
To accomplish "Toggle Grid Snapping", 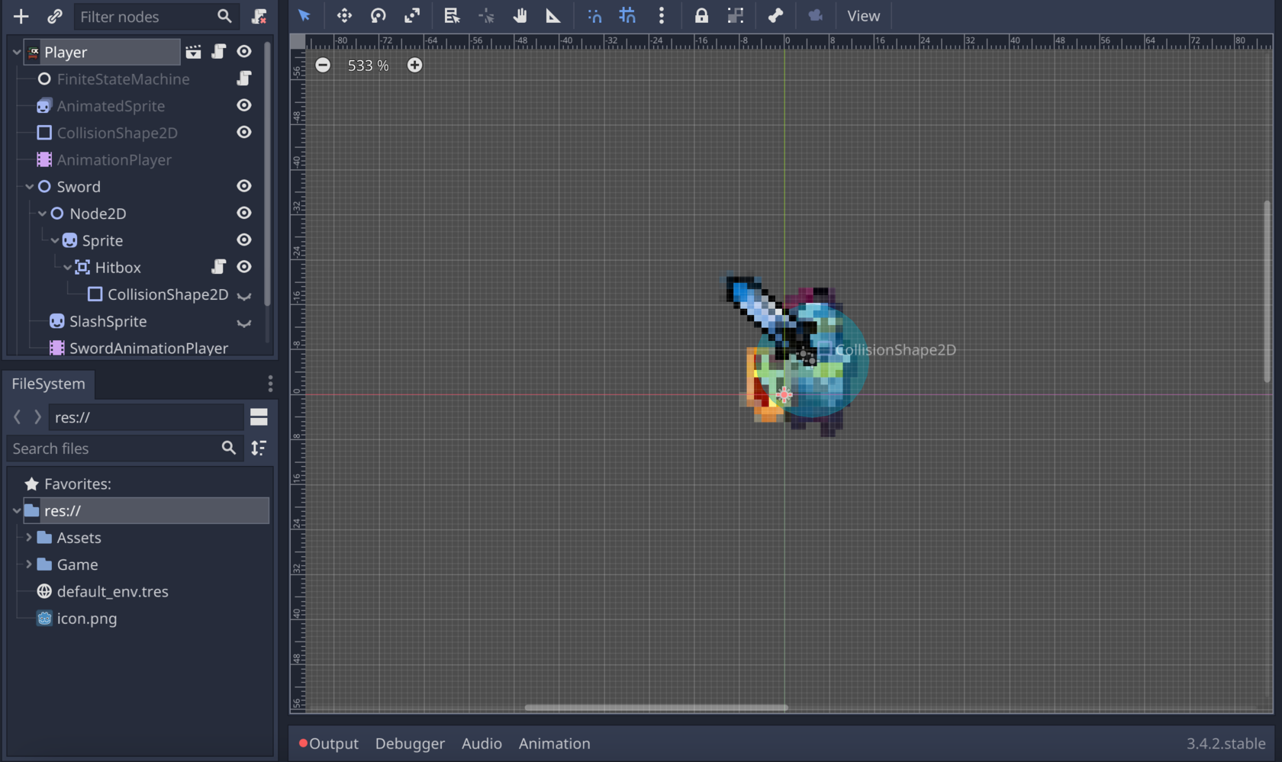I will point(627,15).
